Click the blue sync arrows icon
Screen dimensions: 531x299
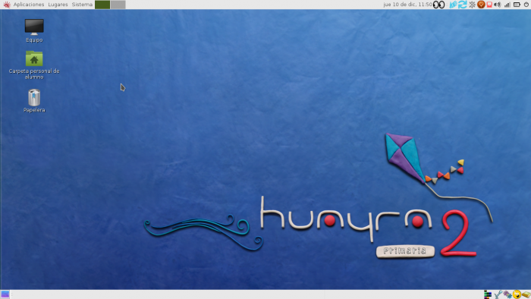coord(463,5)
